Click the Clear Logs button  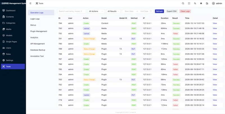coord(185,11)
